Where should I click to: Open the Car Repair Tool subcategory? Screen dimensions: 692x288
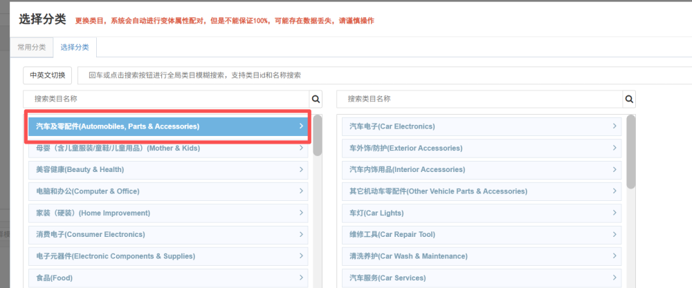(x=482, y=234)
